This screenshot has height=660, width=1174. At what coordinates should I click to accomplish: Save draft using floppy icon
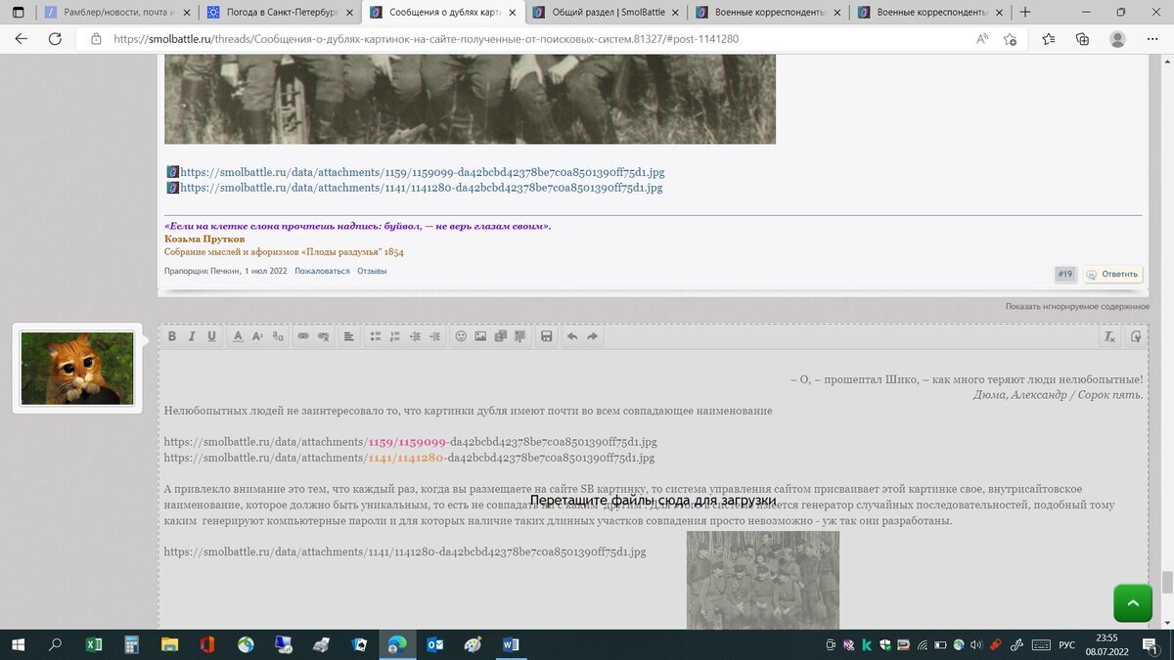[x=546, y=336]
